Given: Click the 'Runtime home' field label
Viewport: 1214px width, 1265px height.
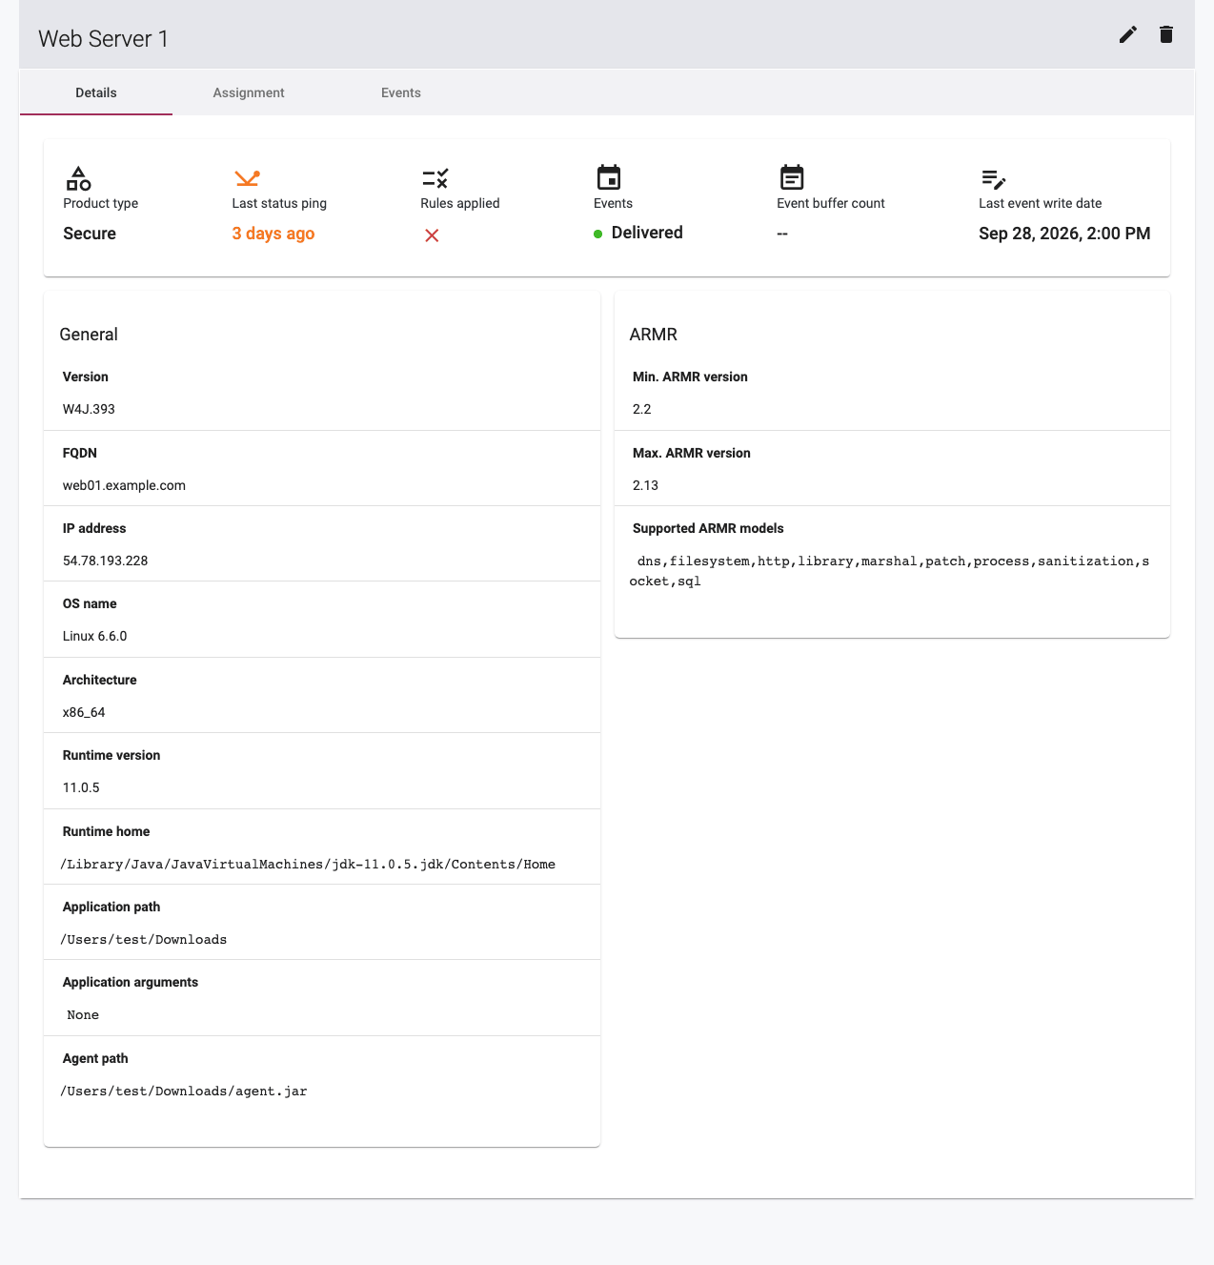Looking at the screenshot, I should tap(107, 831).
